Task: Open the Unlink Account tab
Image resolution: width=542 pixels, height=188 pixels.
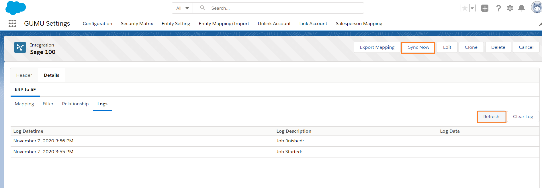Action: tap(274, 23)
